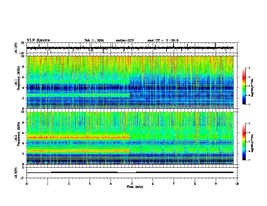Click the ch.1 spectrogram panel
The image size is (267, 206).
click(130, 82)
